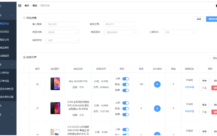The width and height of the screenshot is (217, 136).
Task: Click the HUAWEI P20 product thumbnail
Action: [55, 84]
